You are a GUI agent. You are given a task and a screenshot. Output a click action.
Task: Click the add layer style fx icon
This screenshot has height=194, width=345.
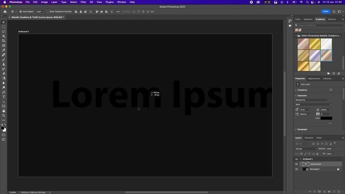point(315,192)
